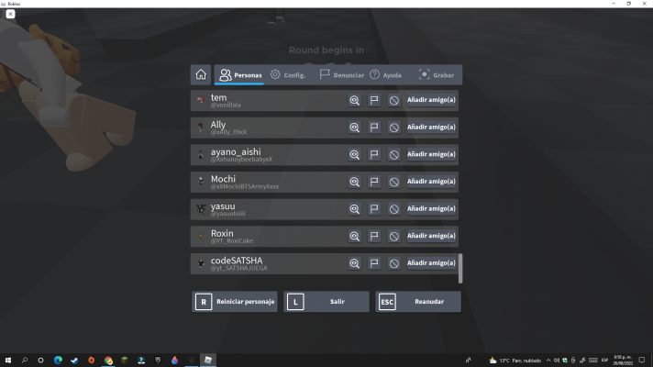Click username text @xXMochiBTSArmyXxxx
The height and width of the screenshot is (367, 653).
click(x=245, y=186)
